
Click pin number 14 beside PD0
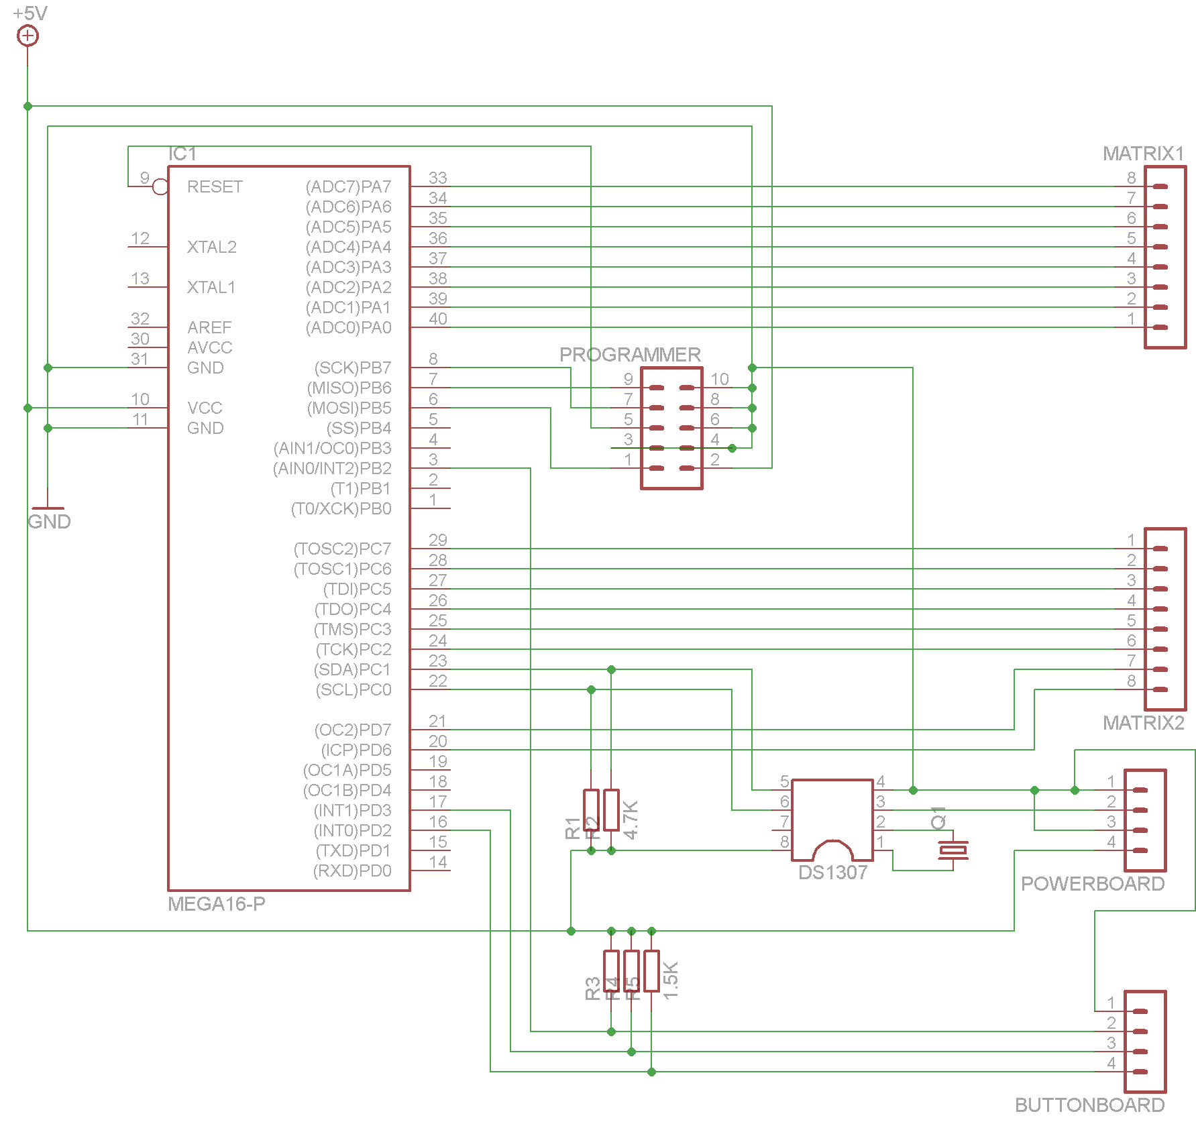(x=438, y=862)
